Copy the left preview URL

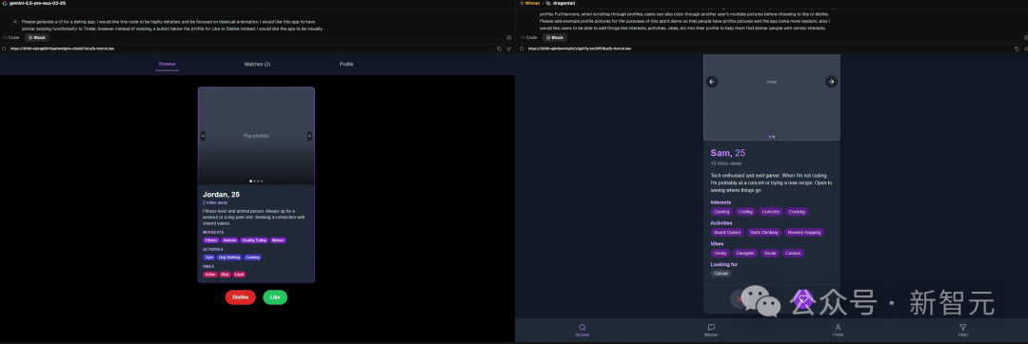pyautogui.click(x=499, y=48)
